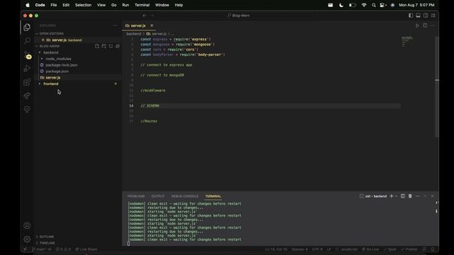Image resolution: width=454 pixels, height=255 pixels.
Task: Split the editor to the right
Action: pyautogui.click(x=425, y=25)
